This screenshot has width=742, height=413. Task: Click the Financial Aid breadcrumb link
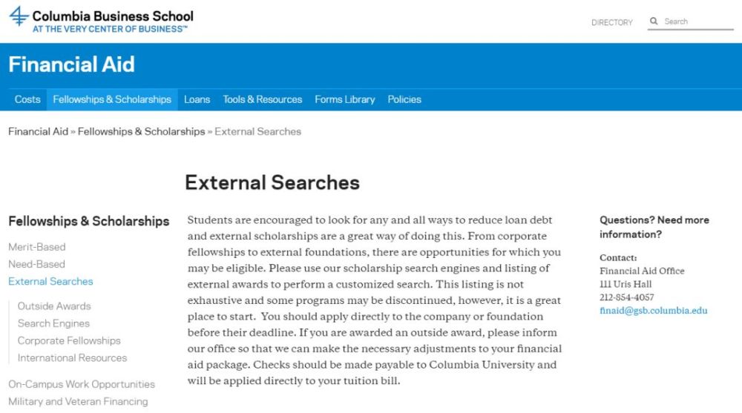click(39, 131)
